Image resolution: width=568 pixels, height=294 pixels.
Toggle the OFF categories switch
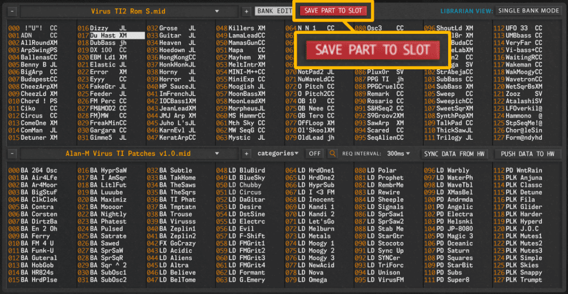point(315,154)
